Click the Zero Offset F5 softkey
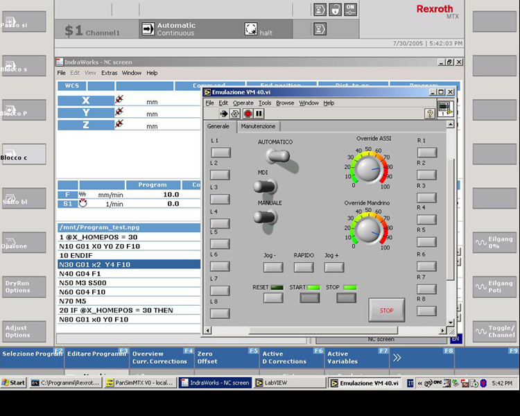The width and height of the screenshot is (520, 416). (x=227, y=358)
